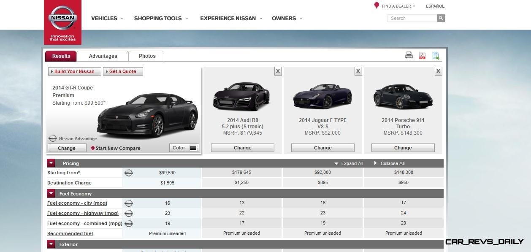Click the $895 Destination Charge cell
This screenshot has height=252, width=531.
pyautogui.click(x=323, y=182)
